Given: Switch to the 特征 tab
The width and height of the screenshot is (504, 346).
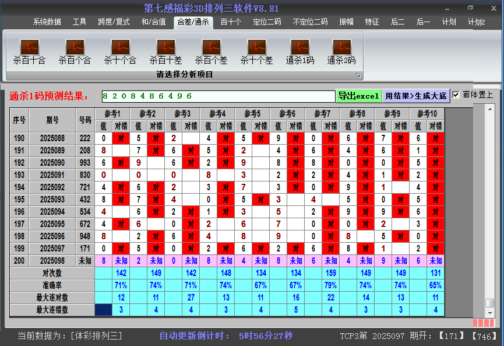Looking at the screenshot, I should 372,22.
